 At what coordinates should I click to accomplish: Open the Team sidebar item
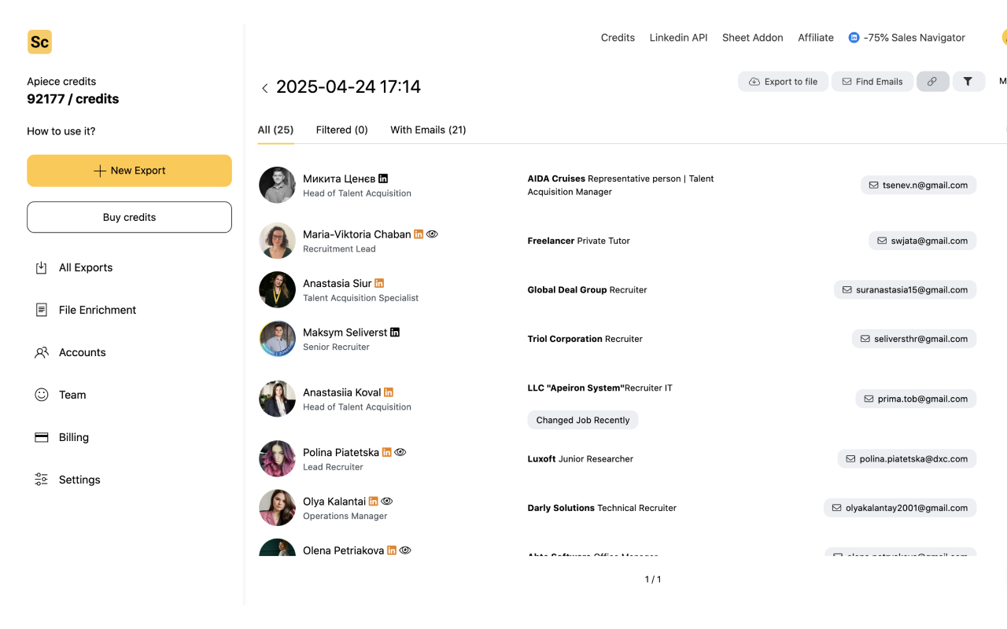tap(61, 395)
